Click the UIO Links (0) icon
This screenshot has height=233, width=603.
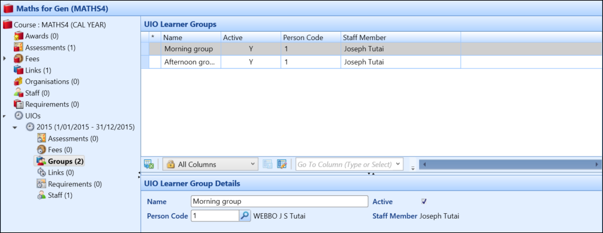click(41, 173)
